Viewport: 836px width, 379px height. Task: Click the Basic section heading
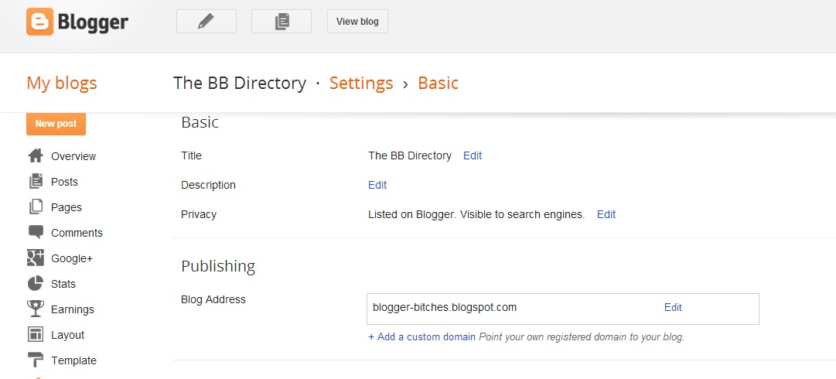coord(200,123)
